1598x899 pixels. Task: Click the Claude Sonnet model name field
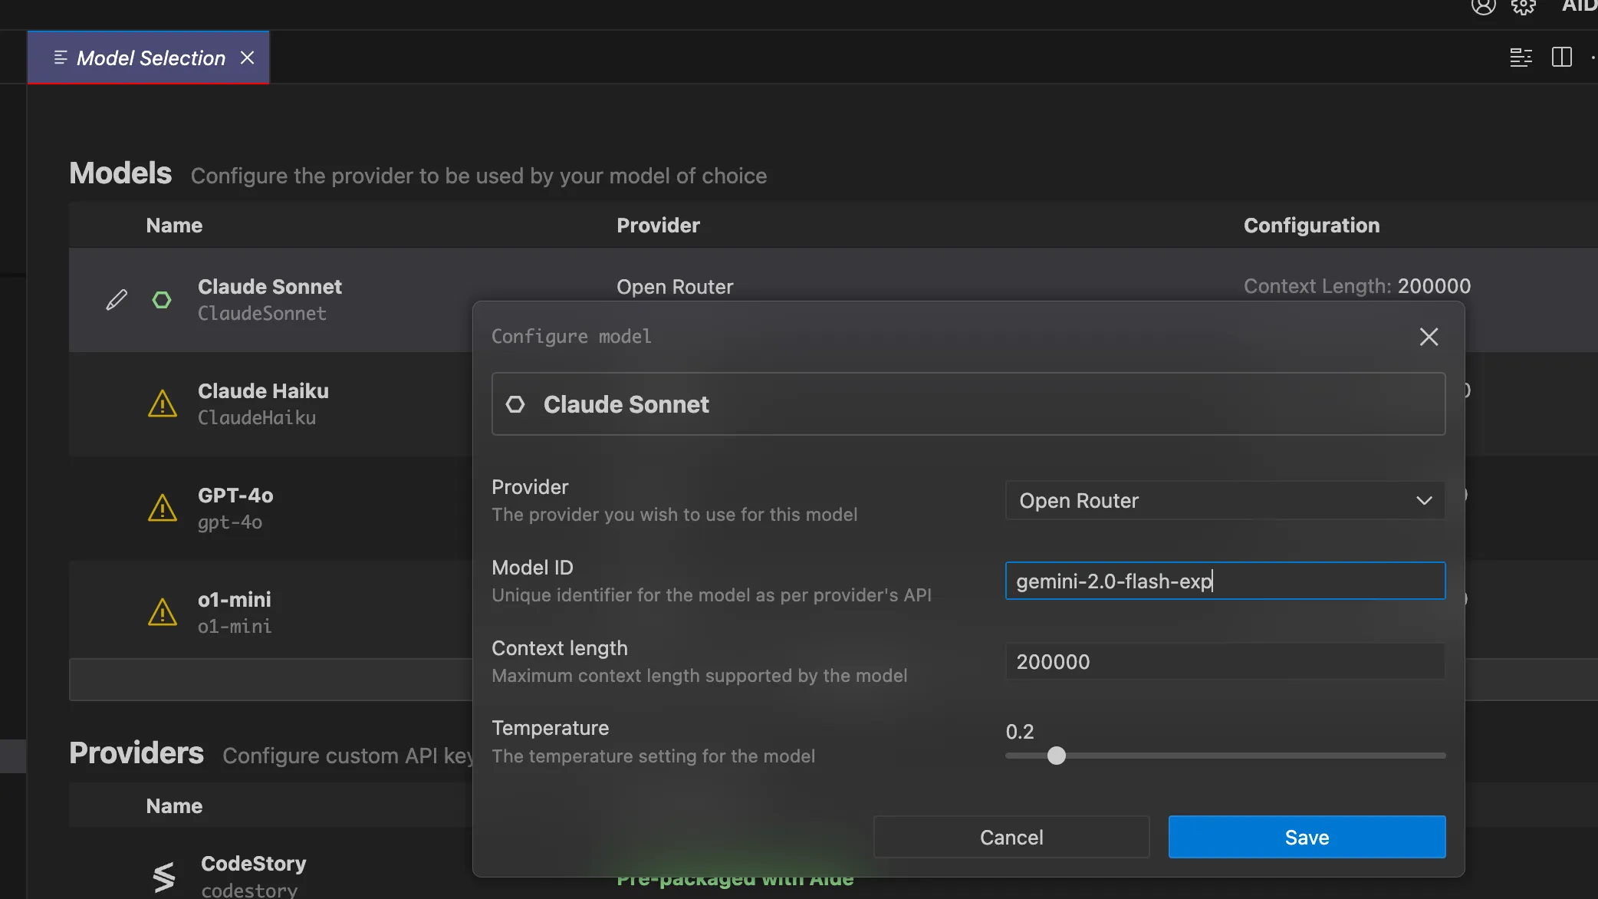click(968, 404)
